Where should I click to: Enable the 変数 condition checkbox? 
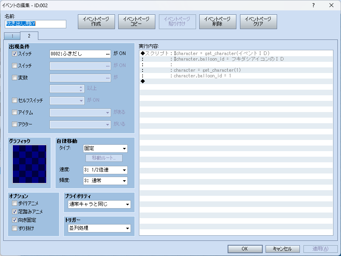pyautogui.click(x=14, y=77)
